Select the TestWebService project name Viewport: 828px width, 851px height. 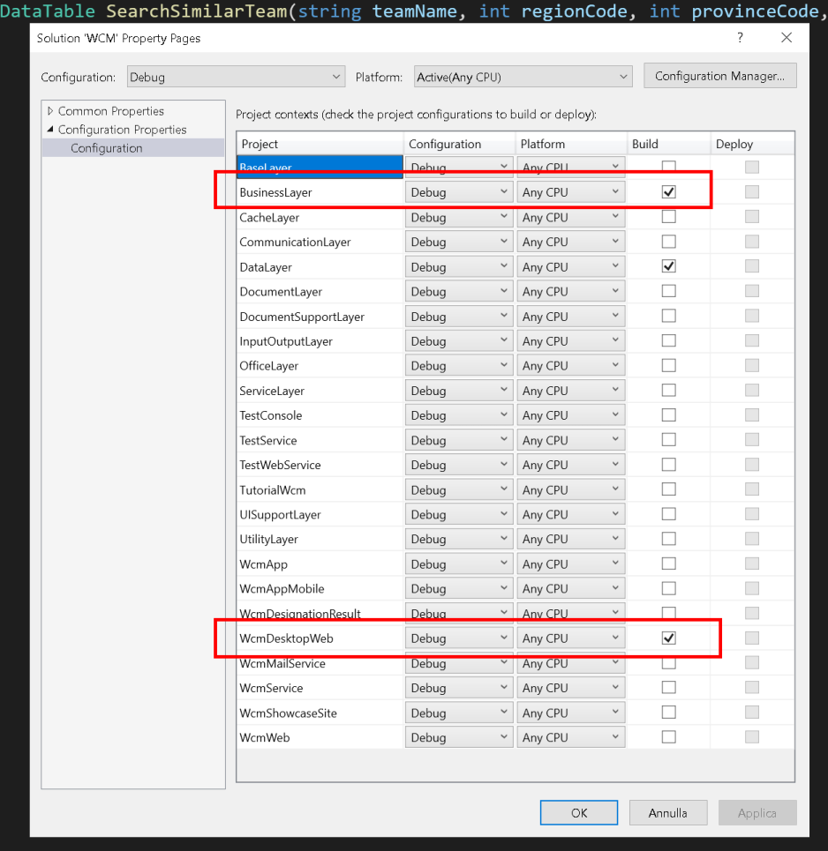pos(280,465)
